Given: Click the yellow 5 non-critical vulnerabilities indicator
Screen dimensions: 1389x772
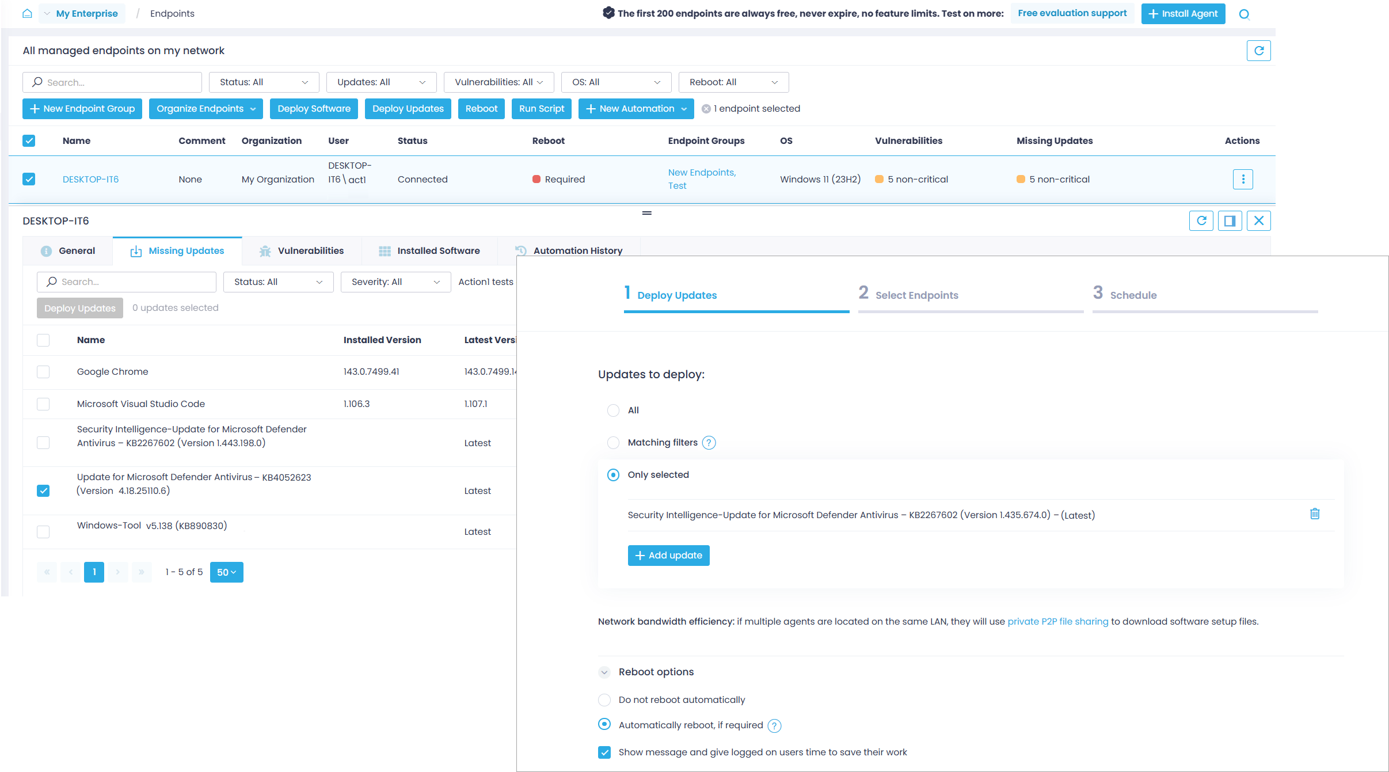Looking at the screenshot, I should tap(911, 179).
